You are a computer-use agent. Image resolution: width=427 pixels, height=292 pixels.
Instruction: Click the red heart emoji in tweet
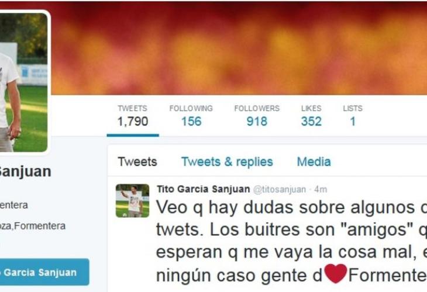pos(336,274)
